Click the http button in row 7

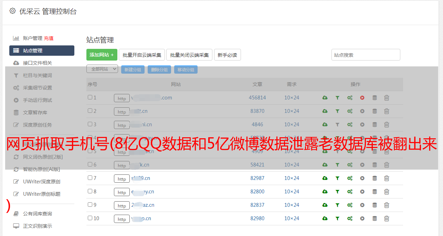pos(122,179)
